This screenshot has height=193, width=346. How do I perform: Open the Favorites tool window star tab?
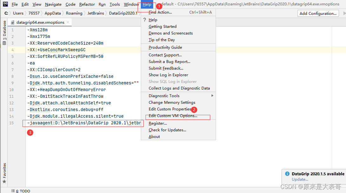coord(4,173)
